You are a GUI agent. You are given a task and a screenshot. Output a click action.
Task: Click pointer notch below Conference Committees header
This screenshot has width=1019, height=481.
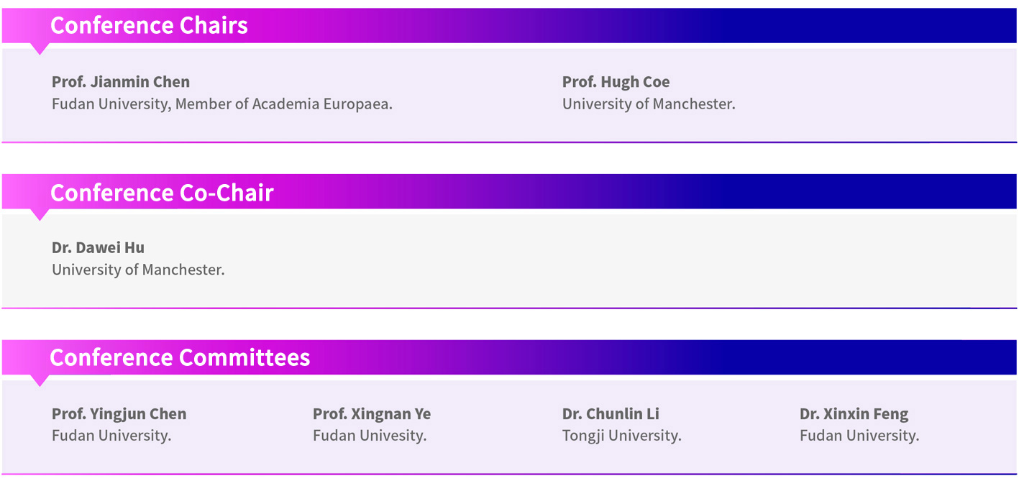(40, 380)
